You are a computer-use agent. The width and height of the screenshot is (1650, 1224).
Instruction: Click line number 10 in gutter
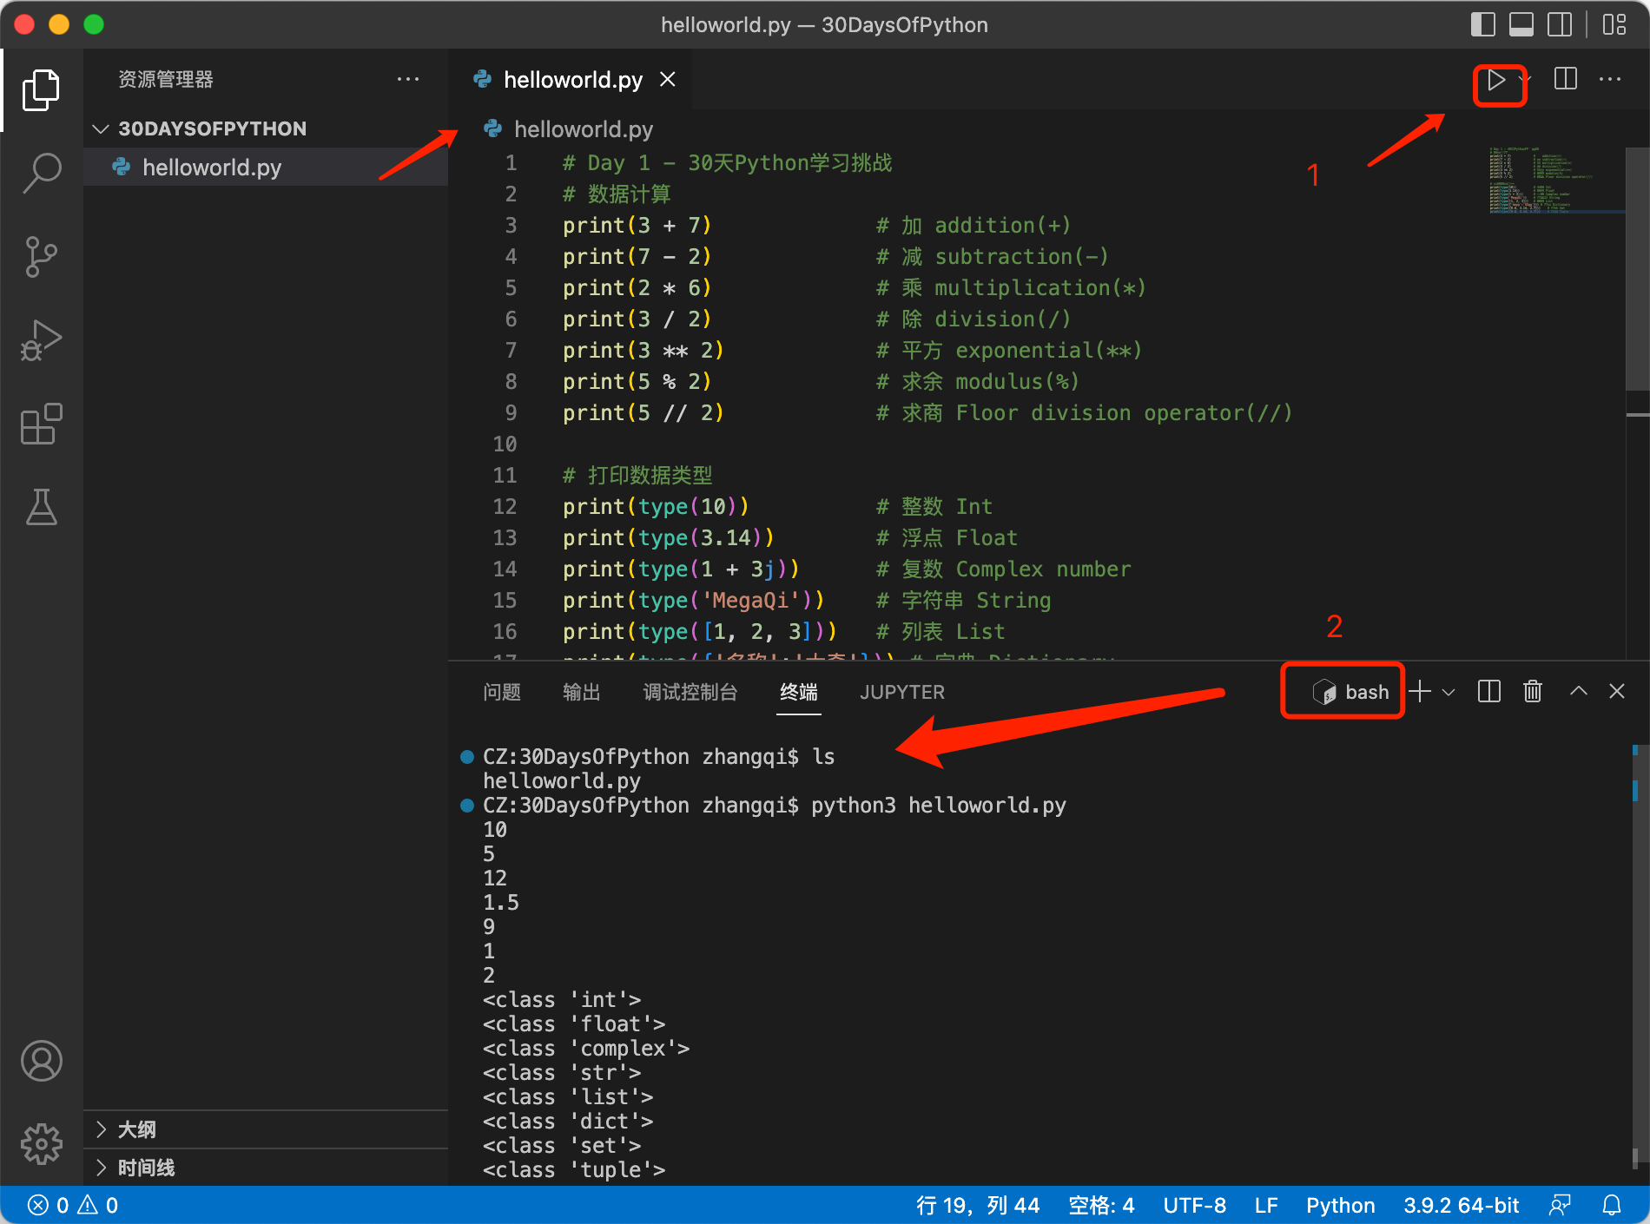(x=505, y=444)
